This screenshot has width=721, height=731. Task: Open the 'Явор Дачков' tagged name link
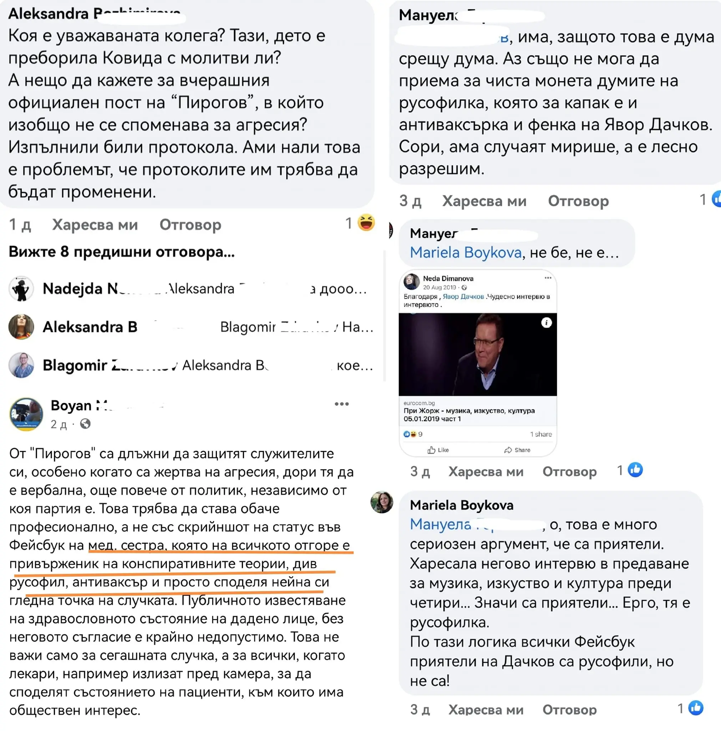coord(463,297)
